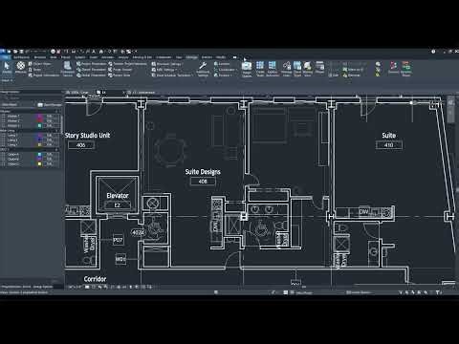459x344 pixels.
Task: Switch to the Collaborate ribbon tab
Action: coord(164,57)
